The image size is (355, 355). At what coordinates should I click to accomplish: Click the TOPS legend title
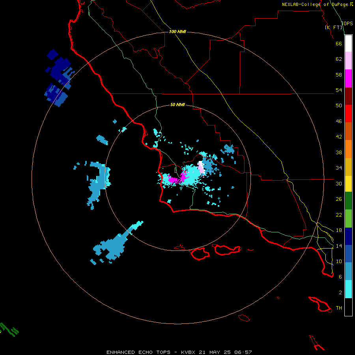coord(347,23)
